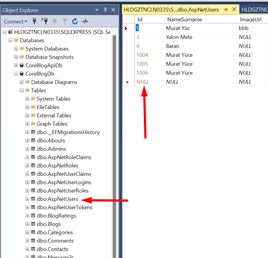Open the Connect dropdown in Object Explorer
The image size is (268, 258).
16,21
